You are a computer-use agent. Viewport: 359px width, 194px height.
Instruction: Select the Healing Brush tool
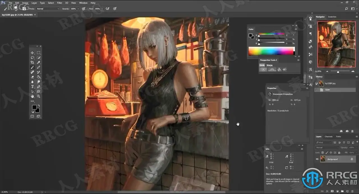(x=32, y=72)
